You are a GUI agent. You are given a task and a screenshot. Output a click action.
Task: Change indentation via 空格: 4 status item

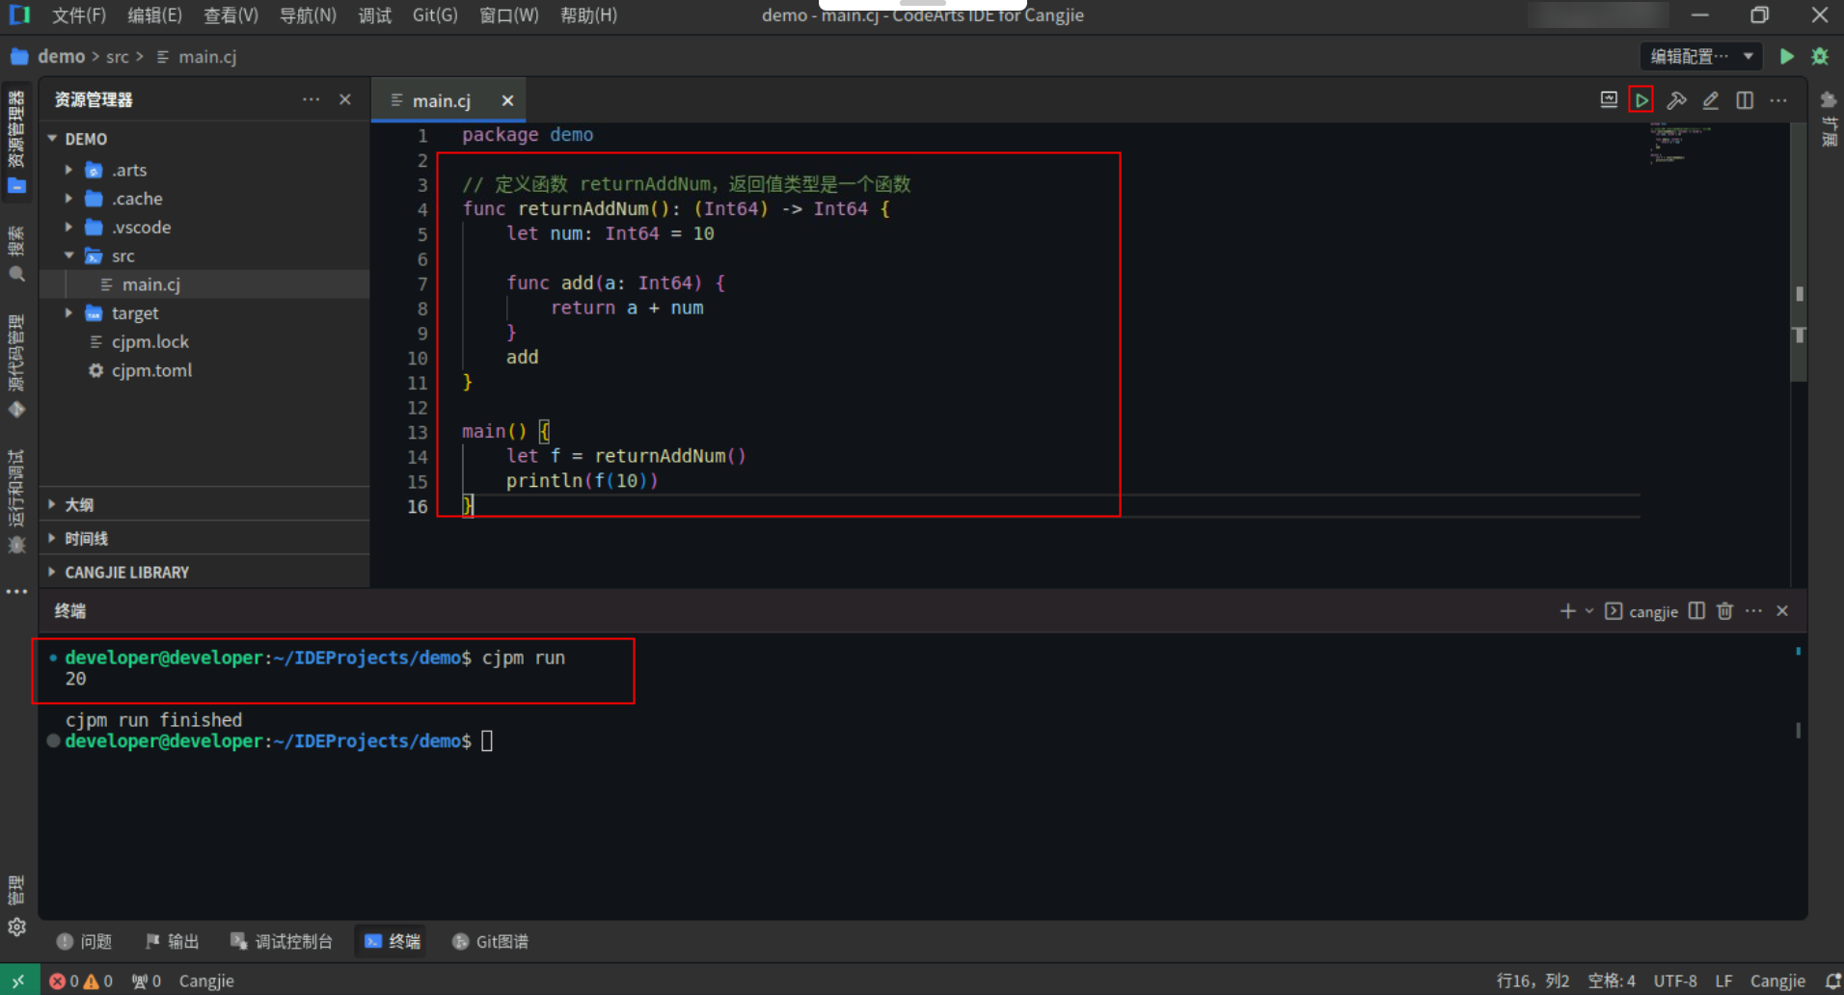click(x=1612, y=981)
